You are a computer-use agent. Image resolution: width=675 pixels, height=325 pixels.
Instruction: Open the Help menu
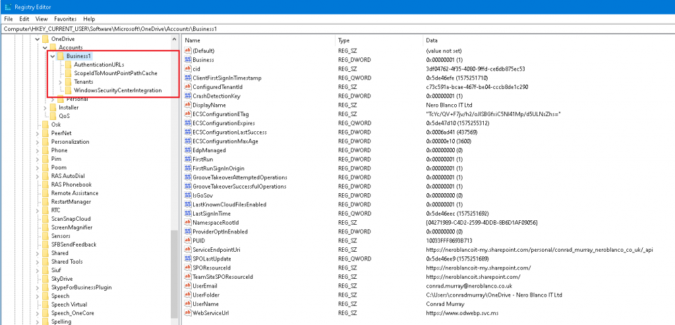89,19
